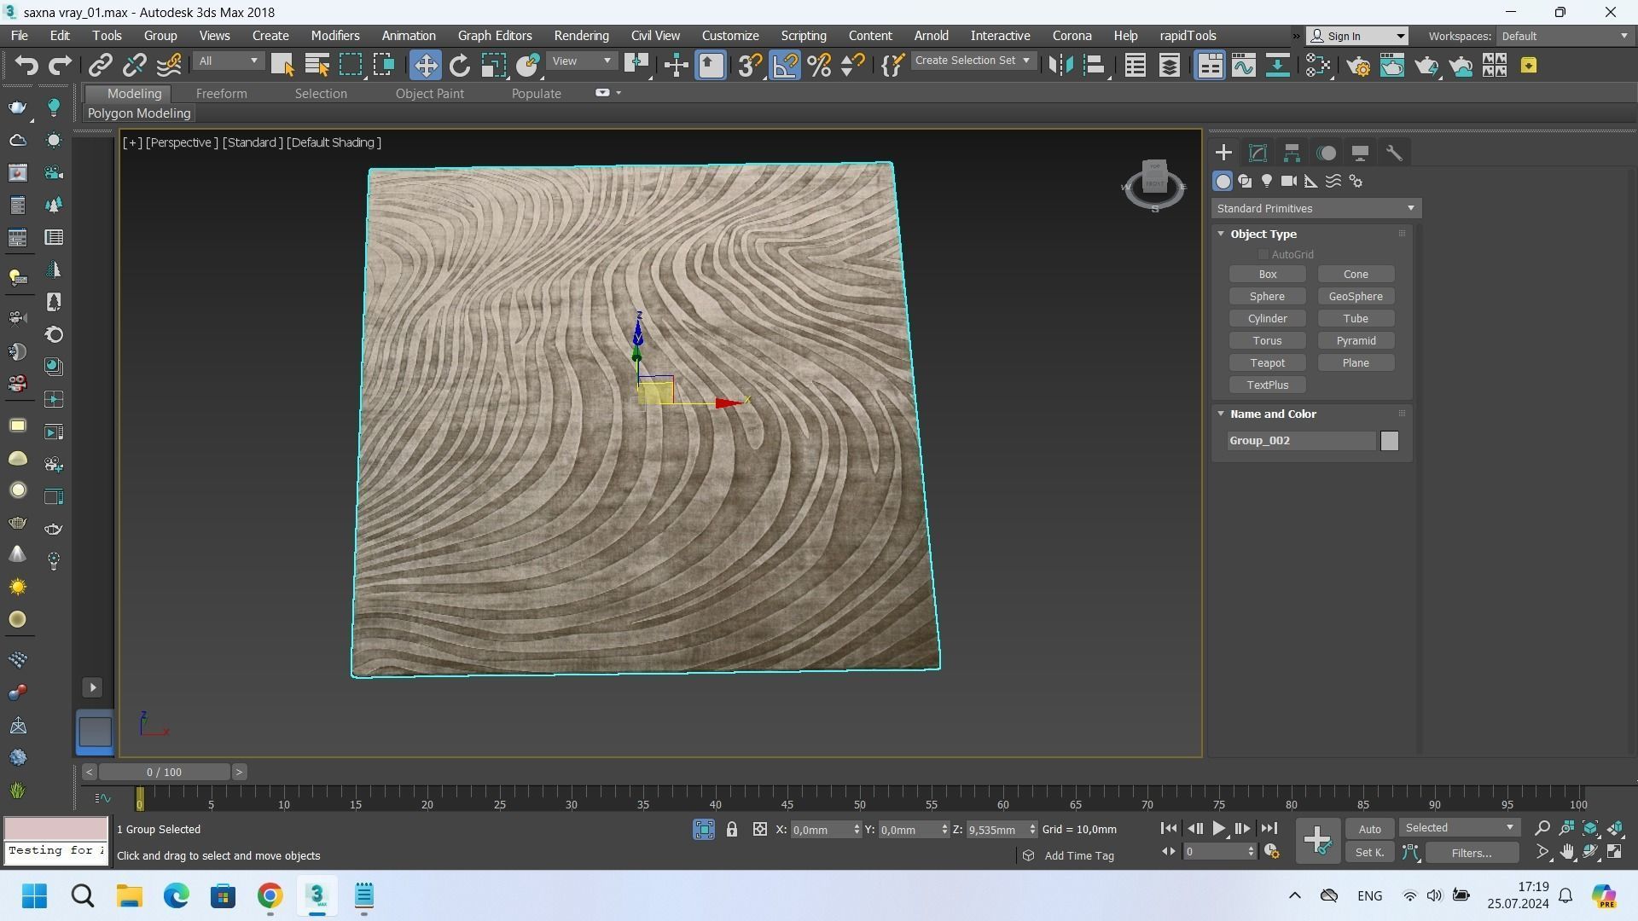The width and height of the screenshot is (1638, 921).
Task: Select the Space Warps category icon
Action: point(1333,181)
